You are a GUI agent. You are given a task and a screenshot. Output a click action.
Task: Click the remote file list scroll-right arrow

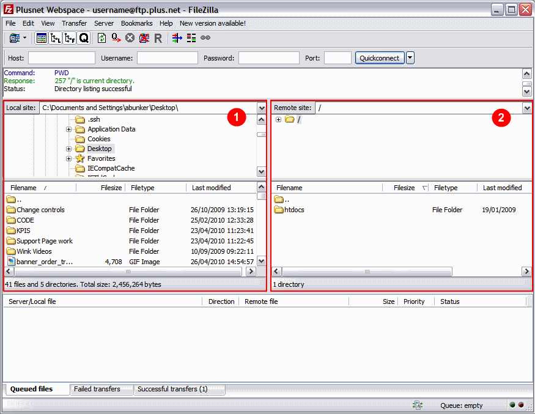(527, 272)
